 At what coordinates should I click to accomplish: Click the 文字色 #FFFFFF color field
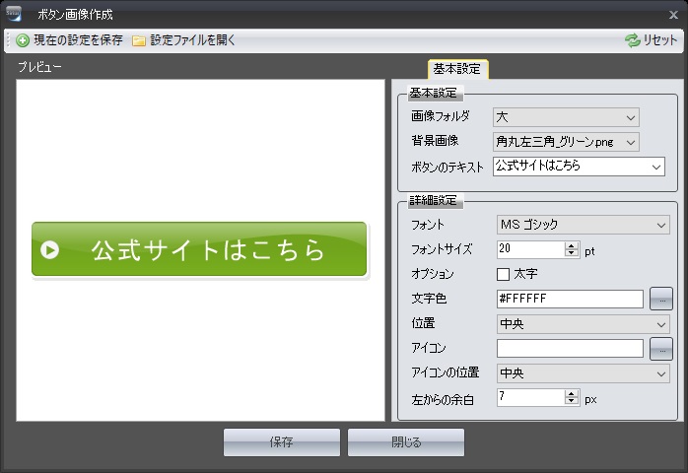click(570, 299)
